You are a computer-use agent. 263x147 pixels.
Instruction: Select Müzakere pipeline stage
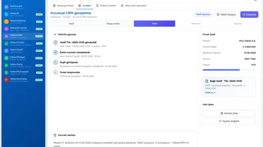pyautogui.click(x=196, y=24)
